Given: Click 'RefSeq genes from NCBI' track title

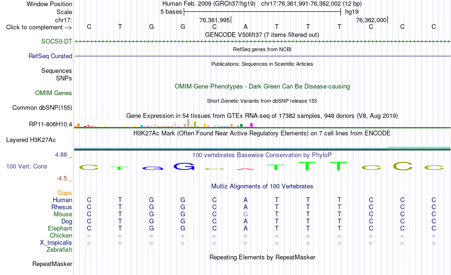Looking at the screenshot, I should tap(263, 49).
